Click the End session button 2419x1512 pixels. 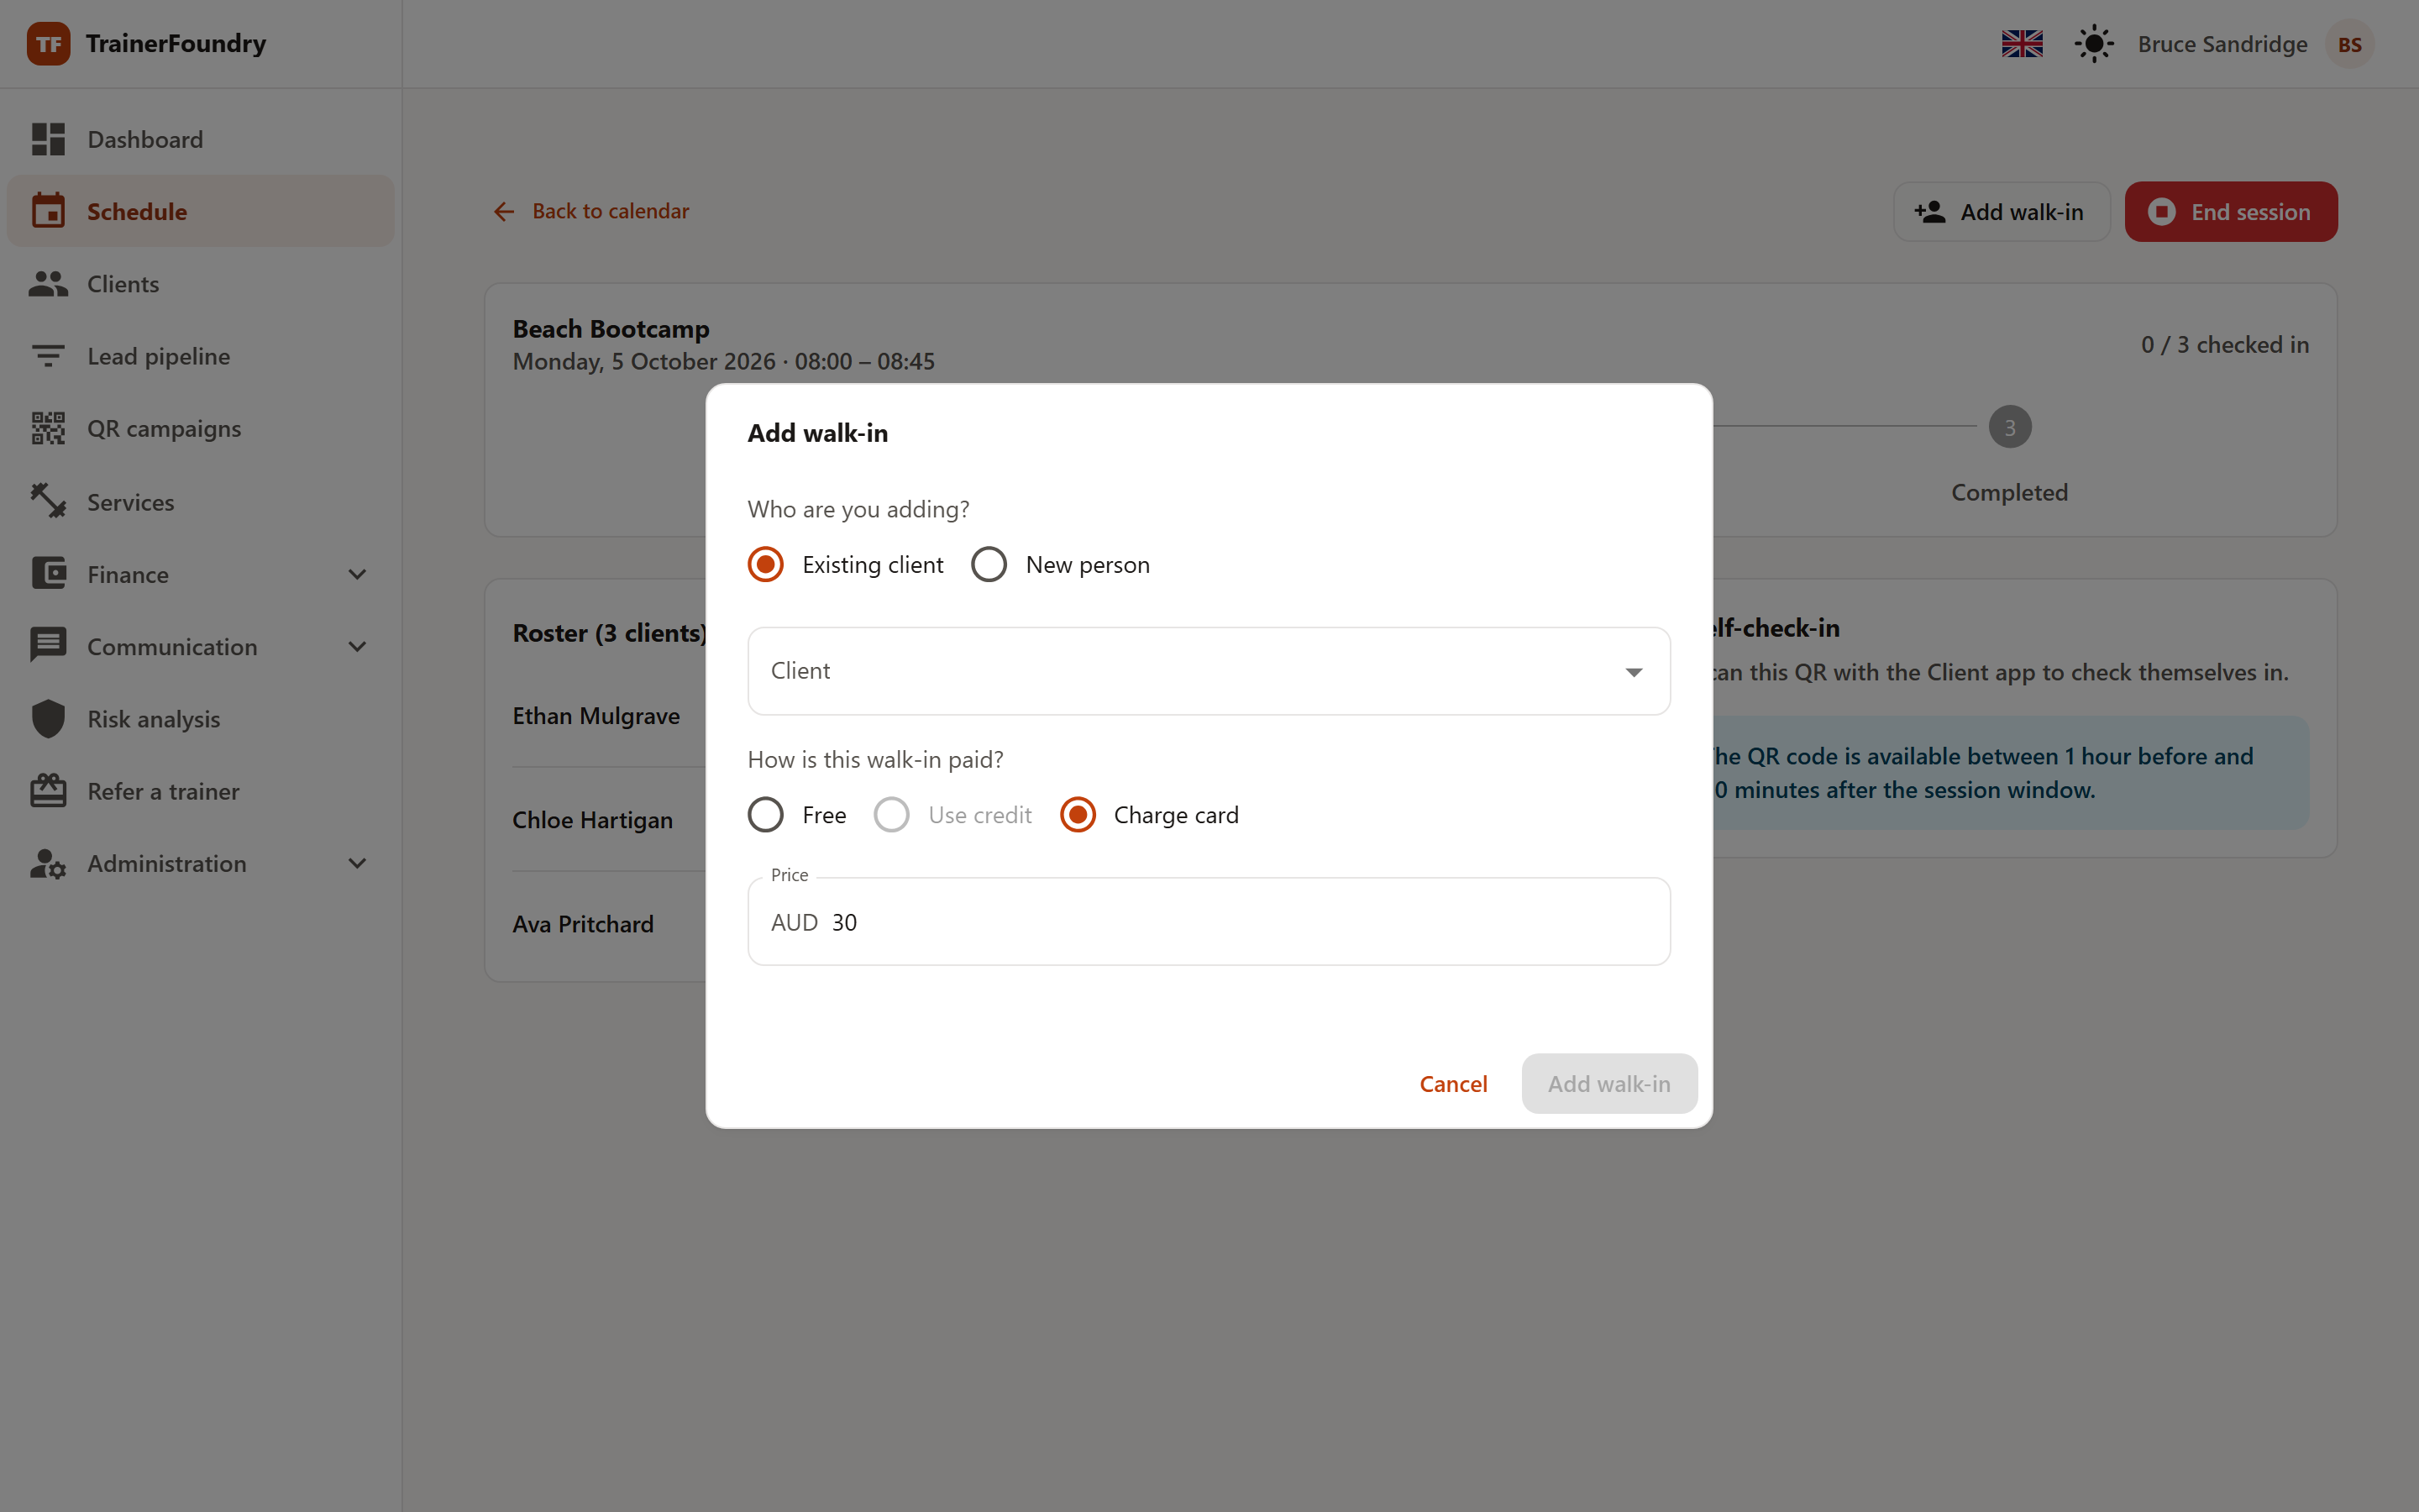point(2231,211)
